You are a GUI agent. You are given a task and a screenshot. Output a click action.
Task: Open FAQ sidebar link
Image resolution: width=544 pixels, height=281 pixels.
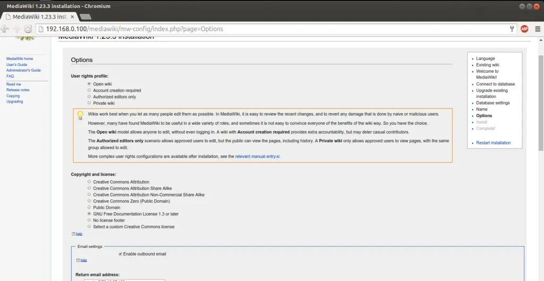pos(10,76)
